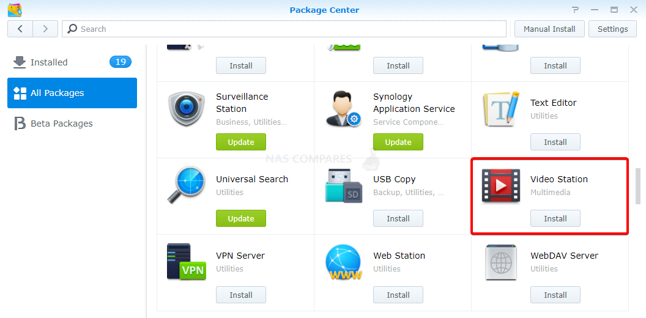This screenshot has width=646, height=318.
Task: Click the Beta Packages B icon
Action: coord(20,124)
